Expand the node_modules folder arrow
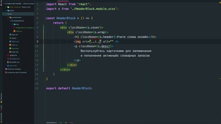Viewport: 221px width, 124px height. 6,7
